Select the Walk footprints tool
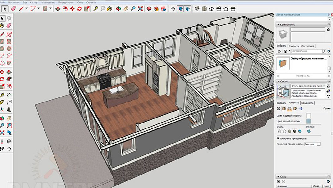The image size is (333, 188). pos(2,149)
